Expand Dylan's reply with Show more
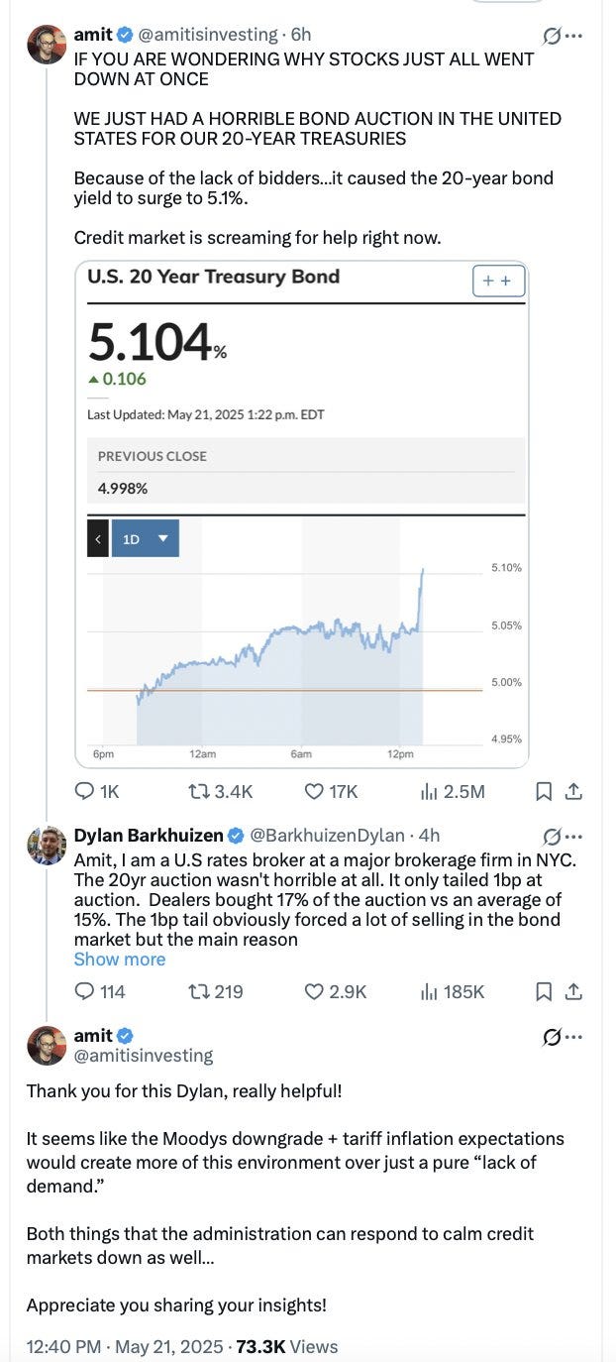 [x=119, y=960]
